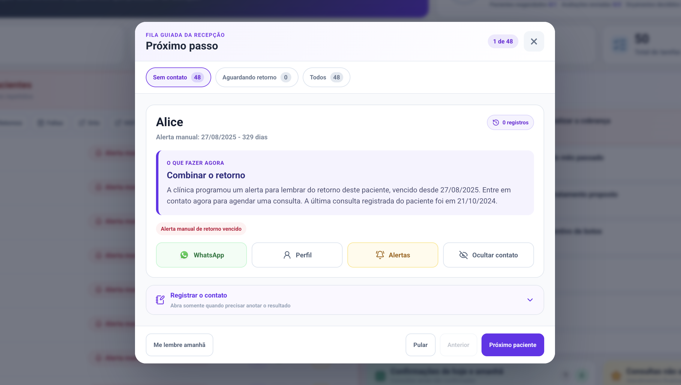Screen dimensions: 681x385
Task: Click the Registrar o contato chevron
Action: click(530, 300)
